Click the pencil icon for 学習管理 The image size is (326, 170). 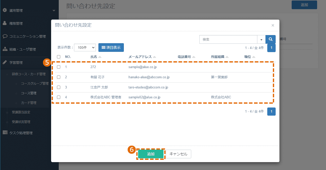(5, 62)
